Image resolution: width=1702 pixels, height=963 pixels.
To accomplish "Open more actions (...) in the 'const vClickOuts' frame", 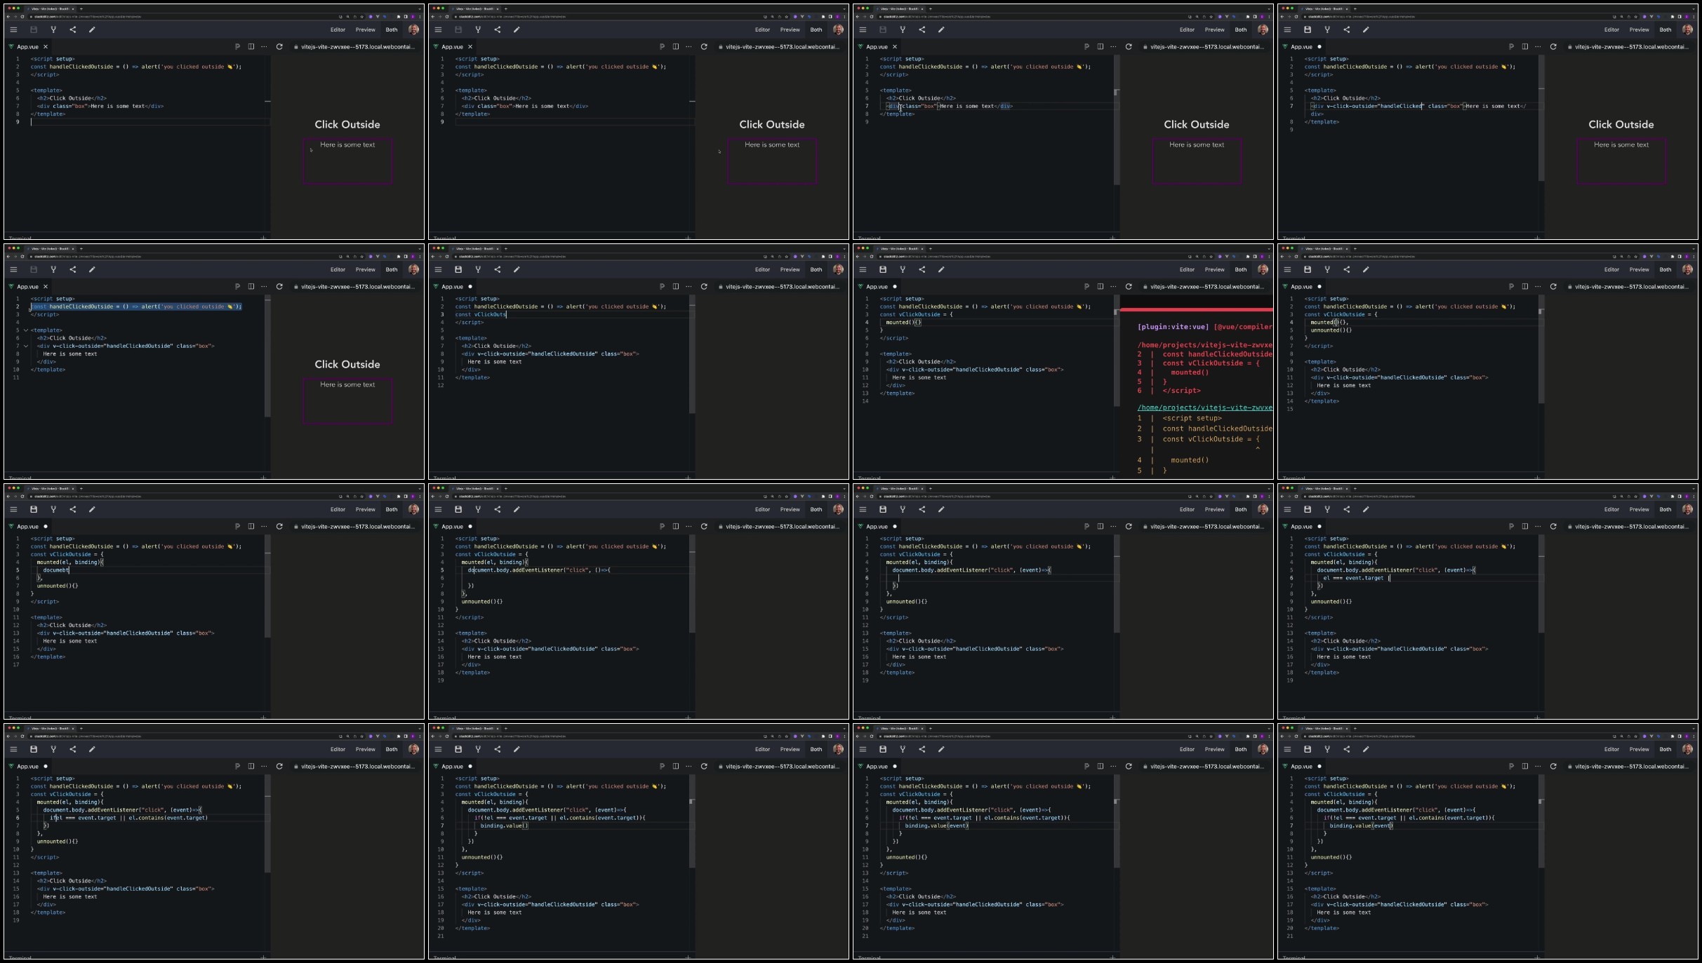I will tap(689, 286).
